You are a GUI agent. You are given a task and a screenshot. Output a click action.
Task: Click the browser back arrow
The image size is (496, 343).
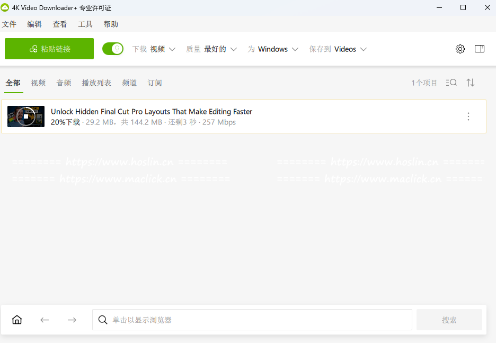[45, 320]
